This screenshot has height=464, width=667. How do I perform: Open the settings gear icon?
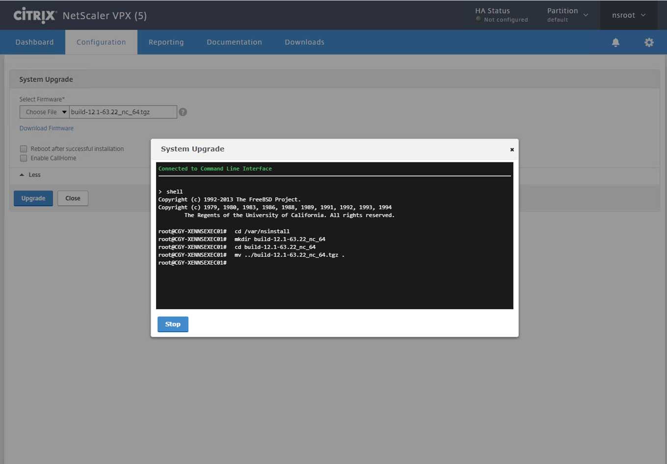[649, 43]
